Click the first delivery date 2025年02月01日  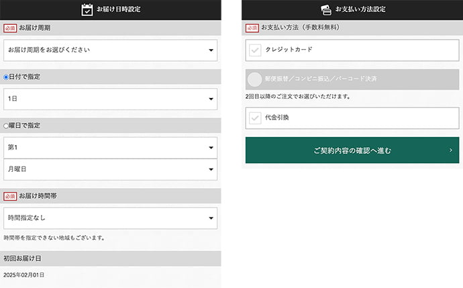coord(24,275)
